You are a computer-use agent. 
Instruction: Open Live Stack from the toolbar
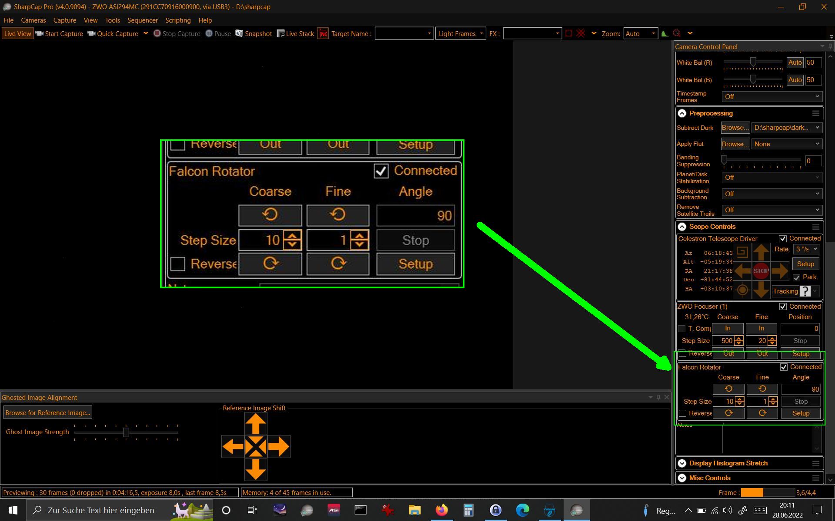click(295, 33)
